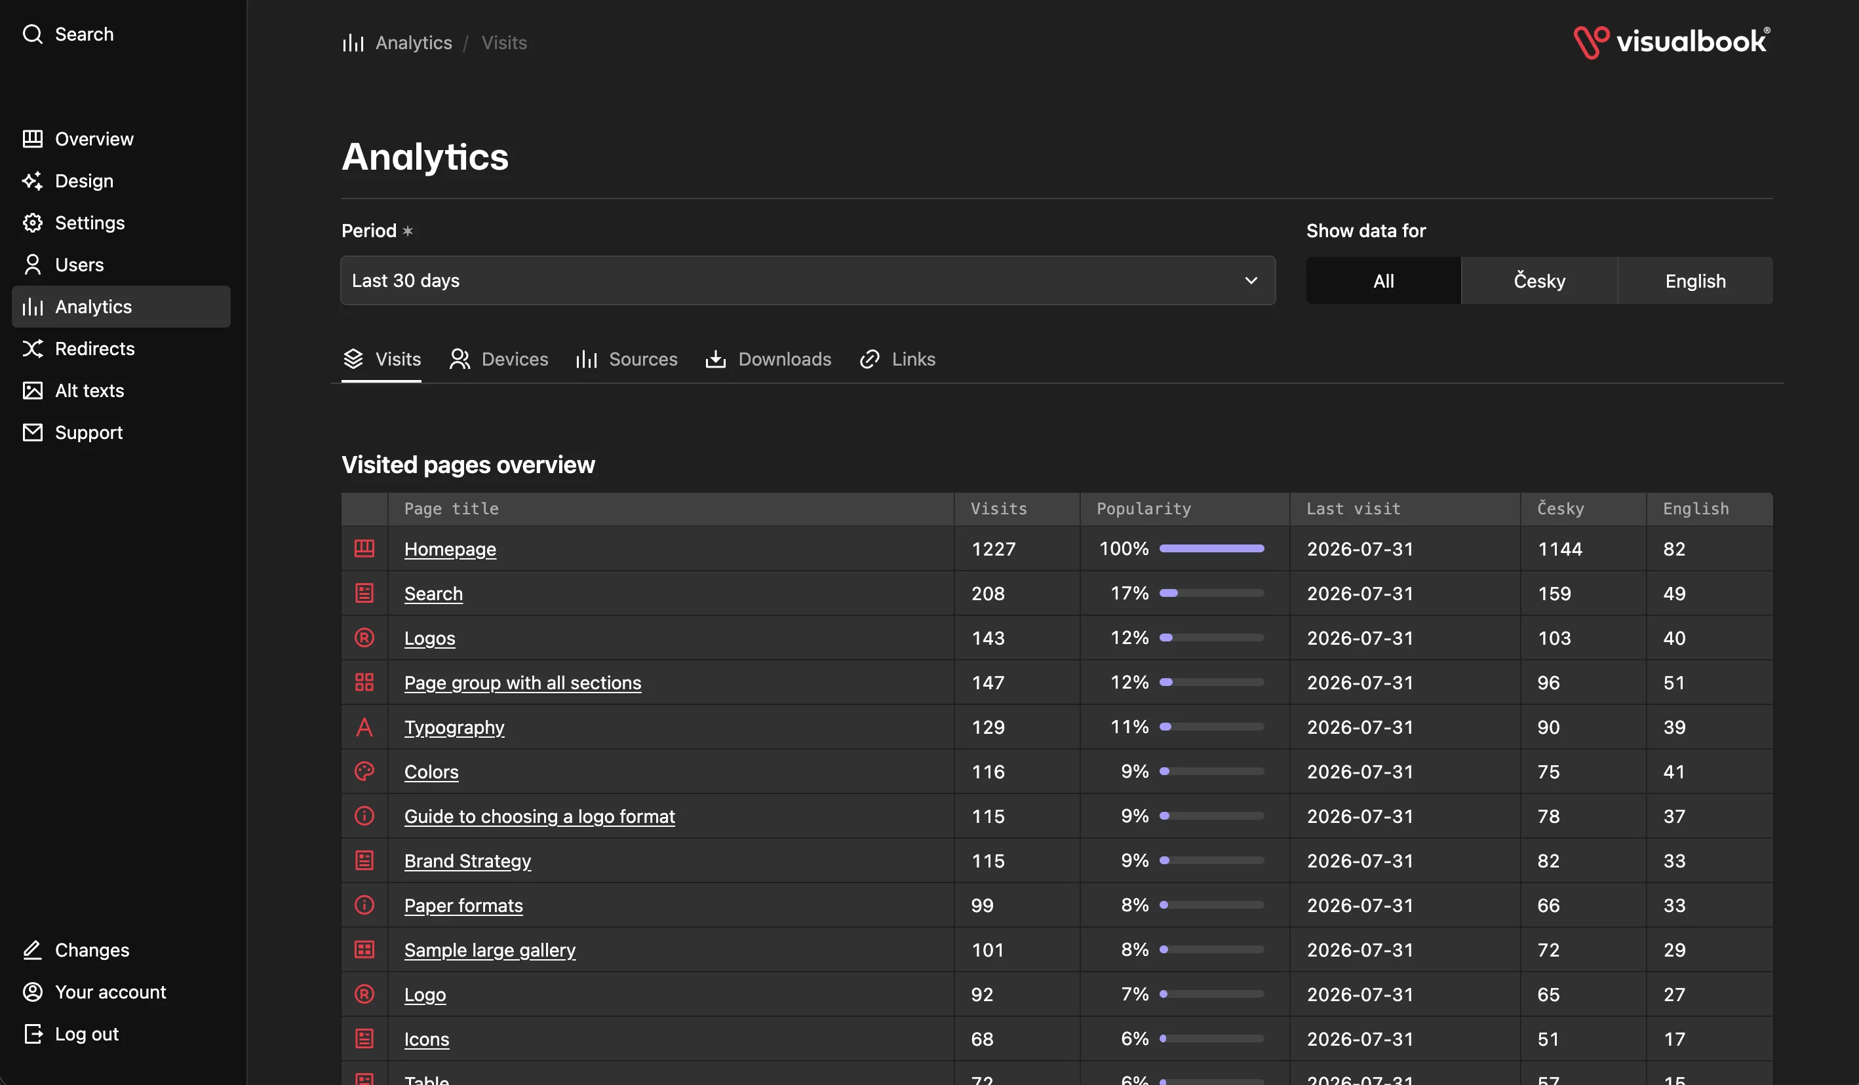1859x1085 pixels.
Task: Switch to the Visits tab
Action: click(x=382, y=359)
